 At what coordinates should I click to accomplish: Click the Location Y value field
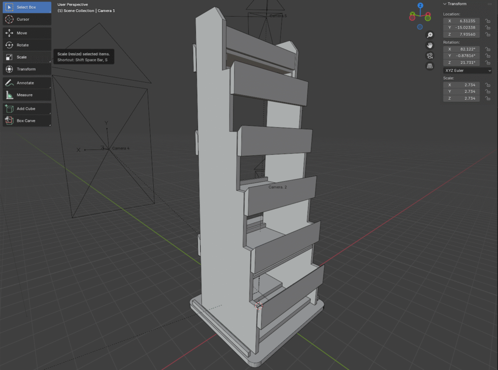pyautogui.click(x=462, y=28)
